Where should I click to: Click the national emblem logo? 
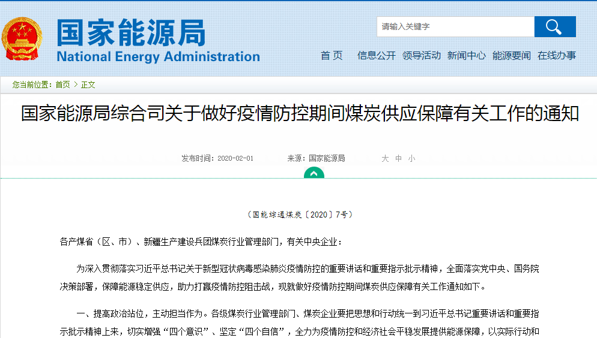click(22, 39)
